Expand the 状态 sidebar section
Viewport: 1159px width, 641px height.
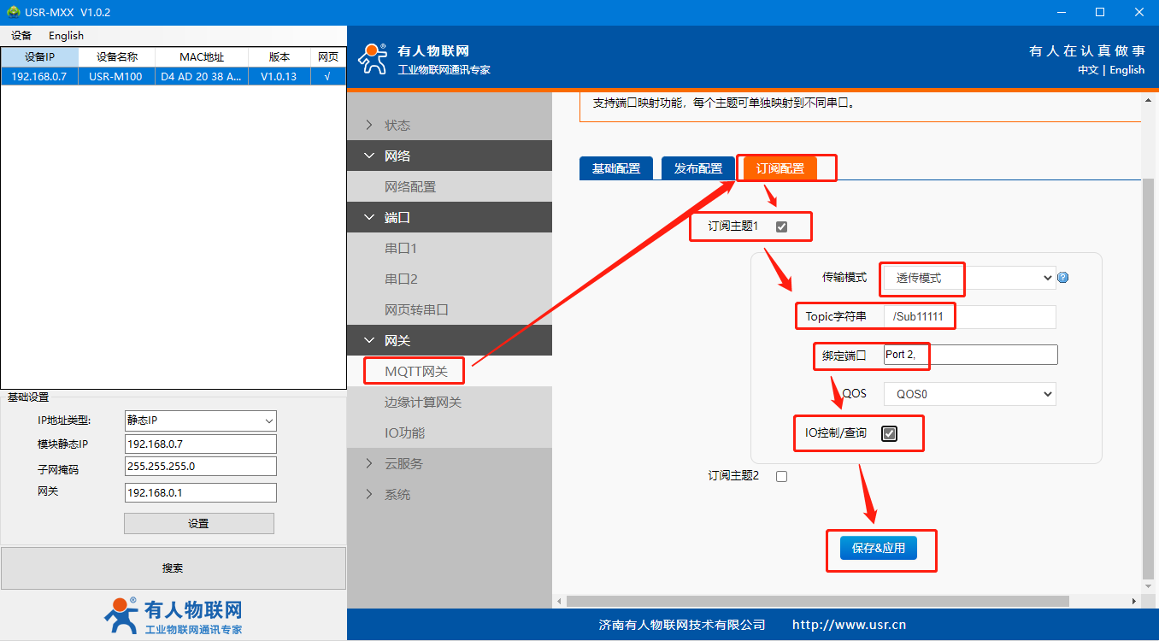click(397, 126)
